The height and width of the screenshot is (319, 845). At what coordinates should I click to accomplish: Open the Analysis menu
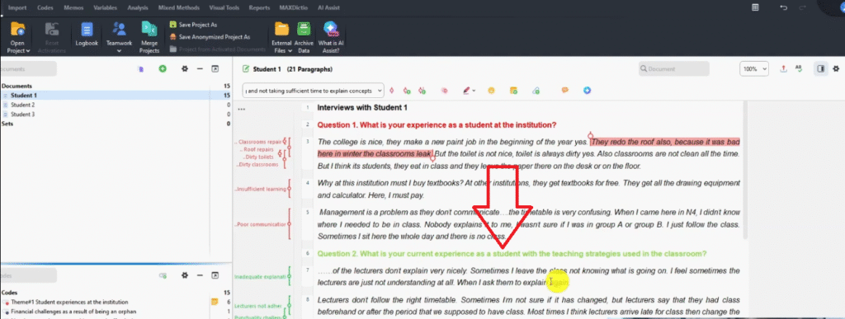coord(138,8)
